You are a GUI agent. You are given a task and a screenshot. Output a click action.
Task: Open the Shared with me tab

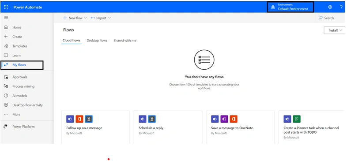point(125,41)
